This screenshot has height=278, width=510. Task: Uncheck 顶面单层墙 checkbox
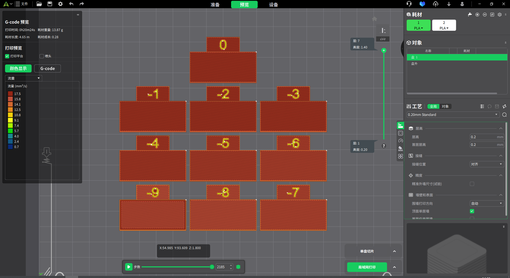(472, 211)
